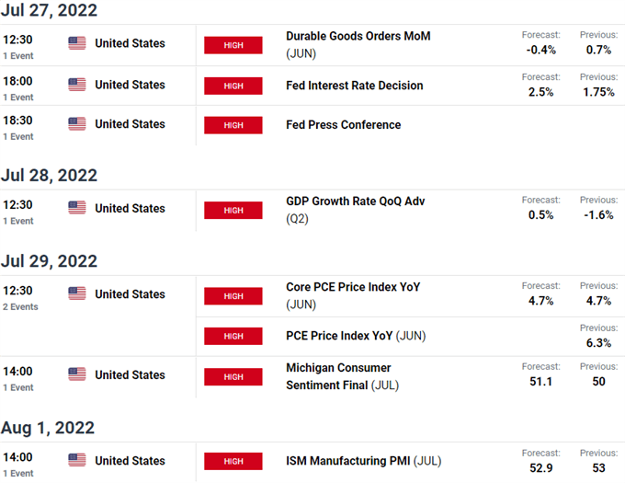Select the Aug 1, 2022 date header
Viewport: 625px width, 483px height.
click(48, 428)
